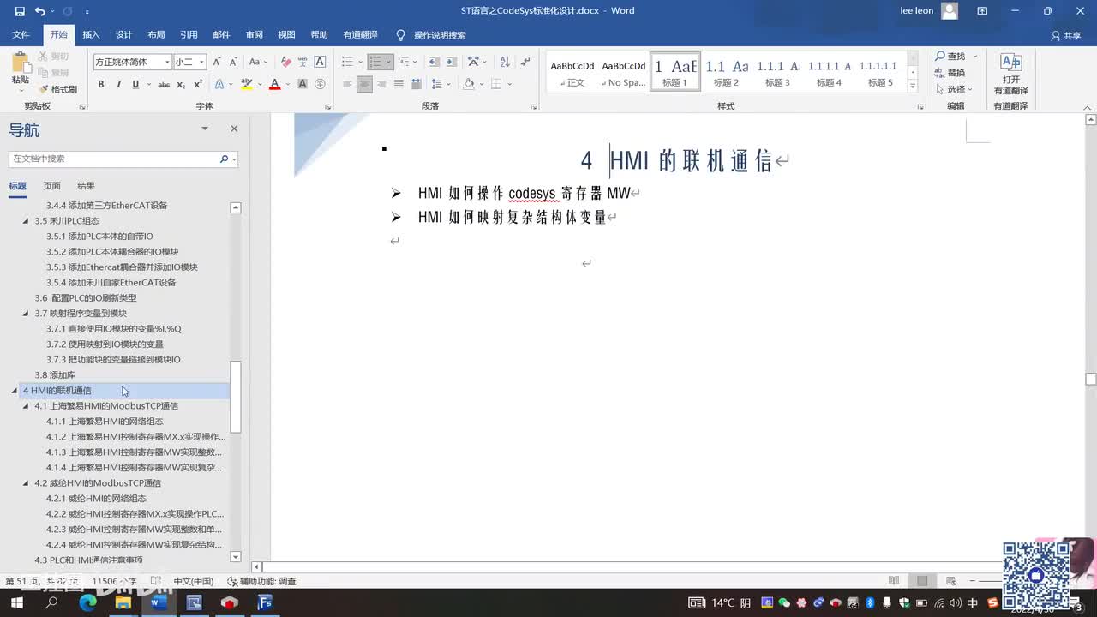Toggle show paragraph marks
The image size is (1097, 617).
tap(525, 62)
